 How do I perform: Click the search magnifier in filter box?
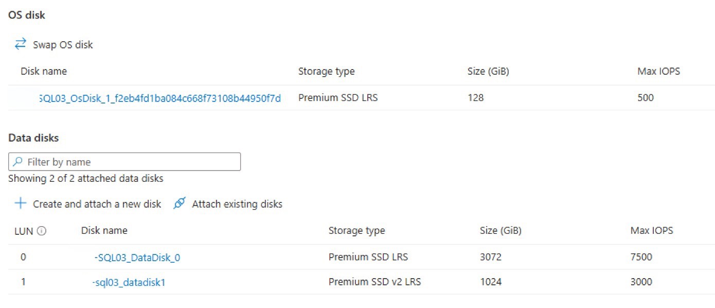18,162
